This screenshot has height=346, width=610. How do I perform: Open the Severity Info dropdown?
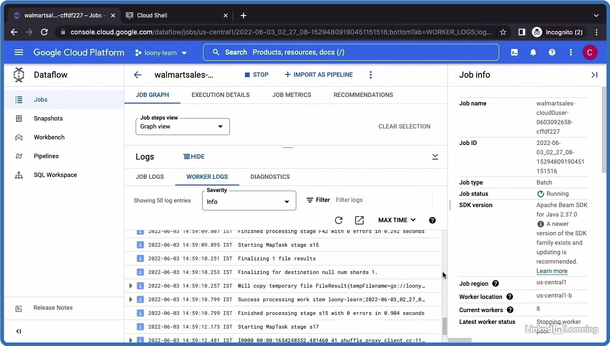pos(249,201)
